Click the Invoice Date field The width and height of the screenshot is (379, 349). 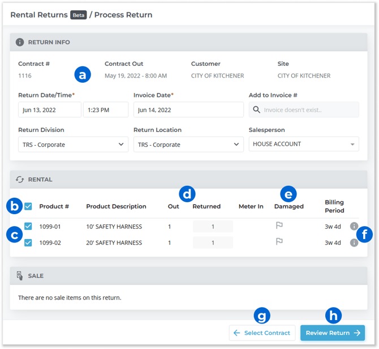click(x=188, y=110)
